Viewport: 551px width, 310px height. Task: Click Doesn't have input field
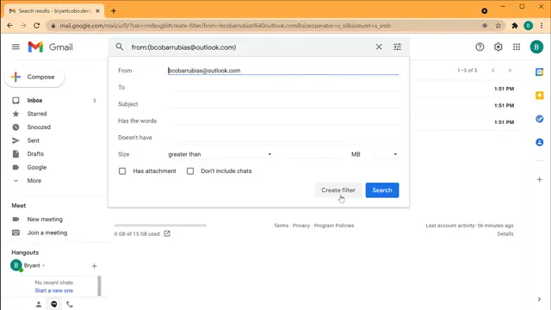click(x=283, y=138)
